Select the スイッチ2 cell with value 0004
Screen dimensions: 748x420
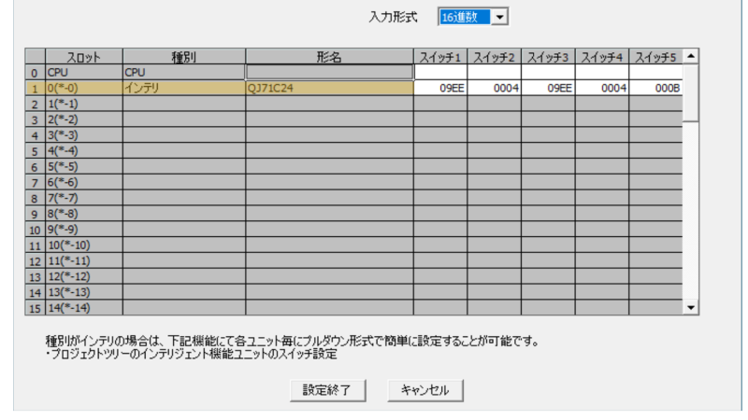(x=495, y=88)
